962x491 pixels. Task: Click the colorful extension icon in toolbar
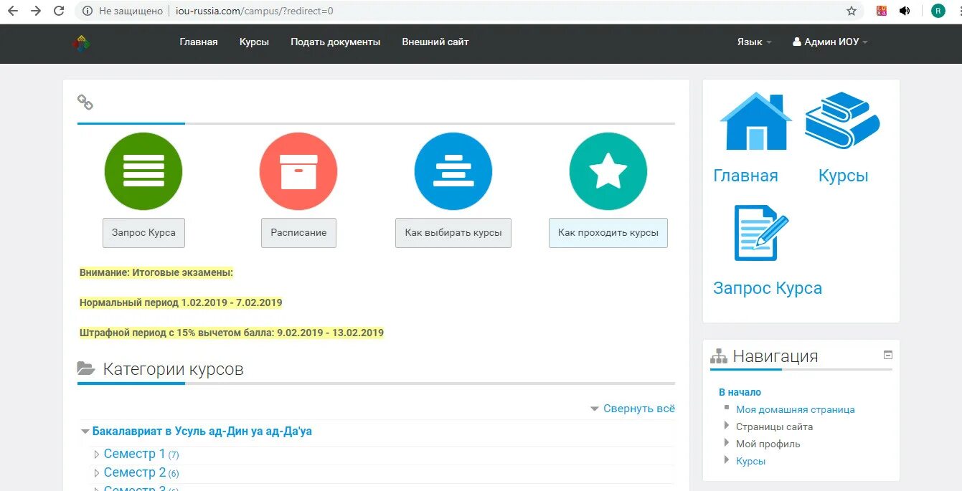[x=882, y=11]
